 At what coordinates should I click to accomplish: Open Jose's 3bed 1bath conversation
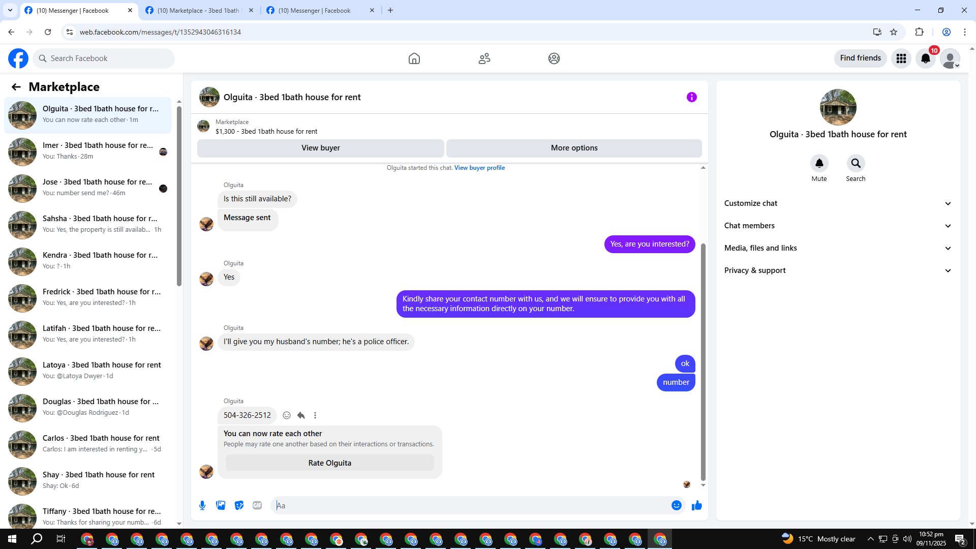(x=88, y=189)
